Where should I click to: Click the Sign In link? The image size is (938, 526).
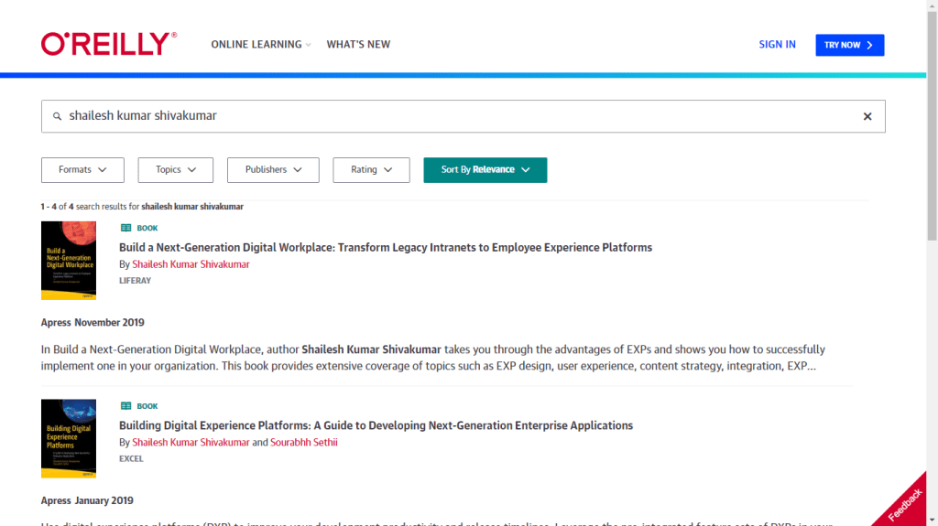(x=777, y=45)
